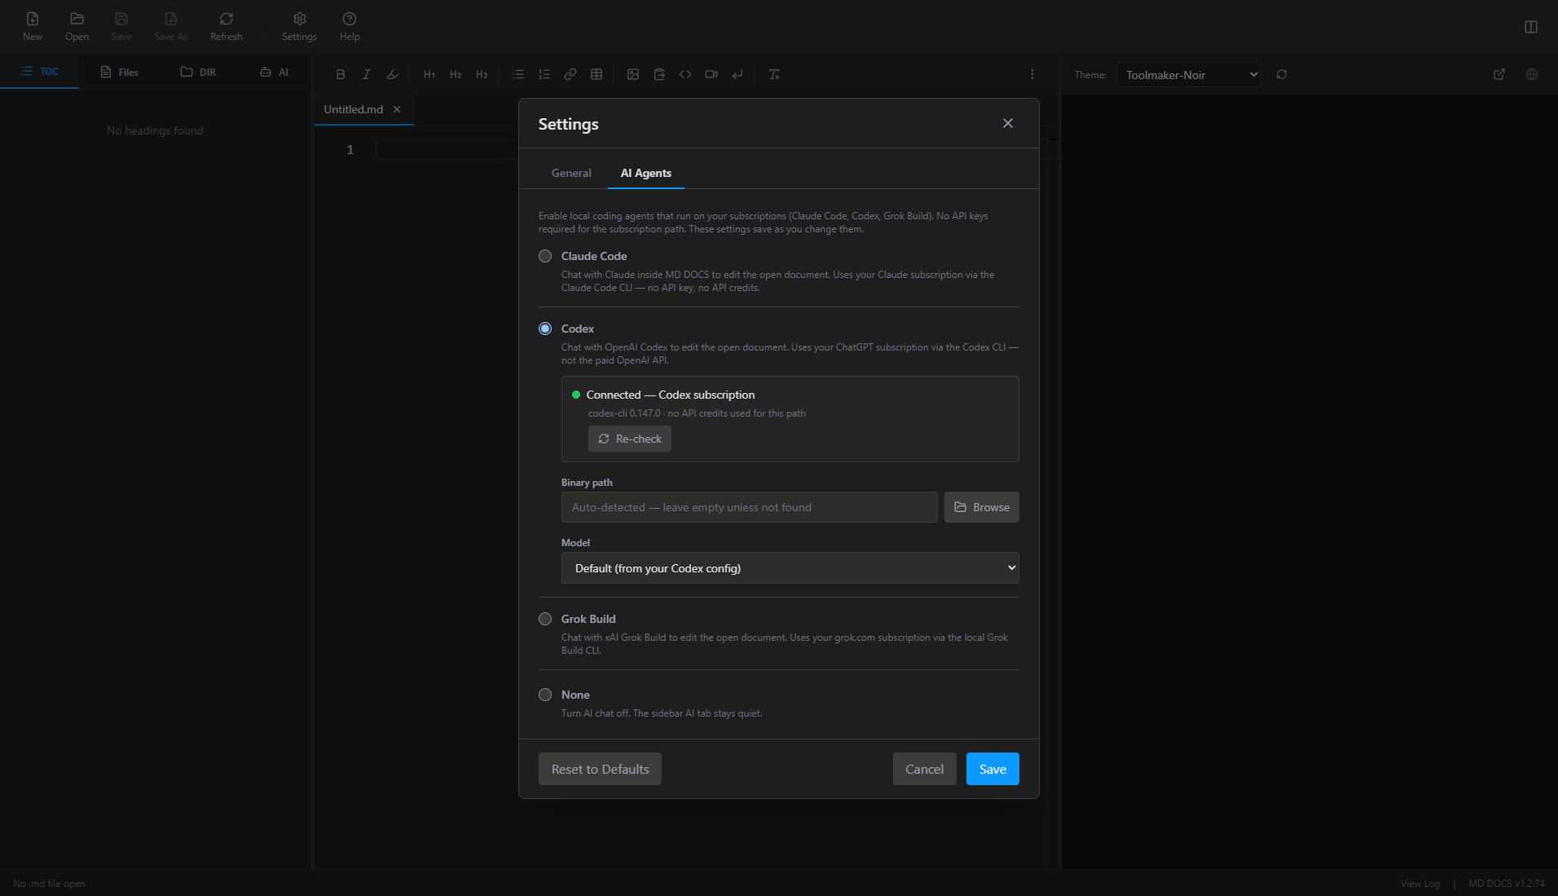Click the Cancel button
Viewport: 1558px width, 896px height.
pos(924,769)
